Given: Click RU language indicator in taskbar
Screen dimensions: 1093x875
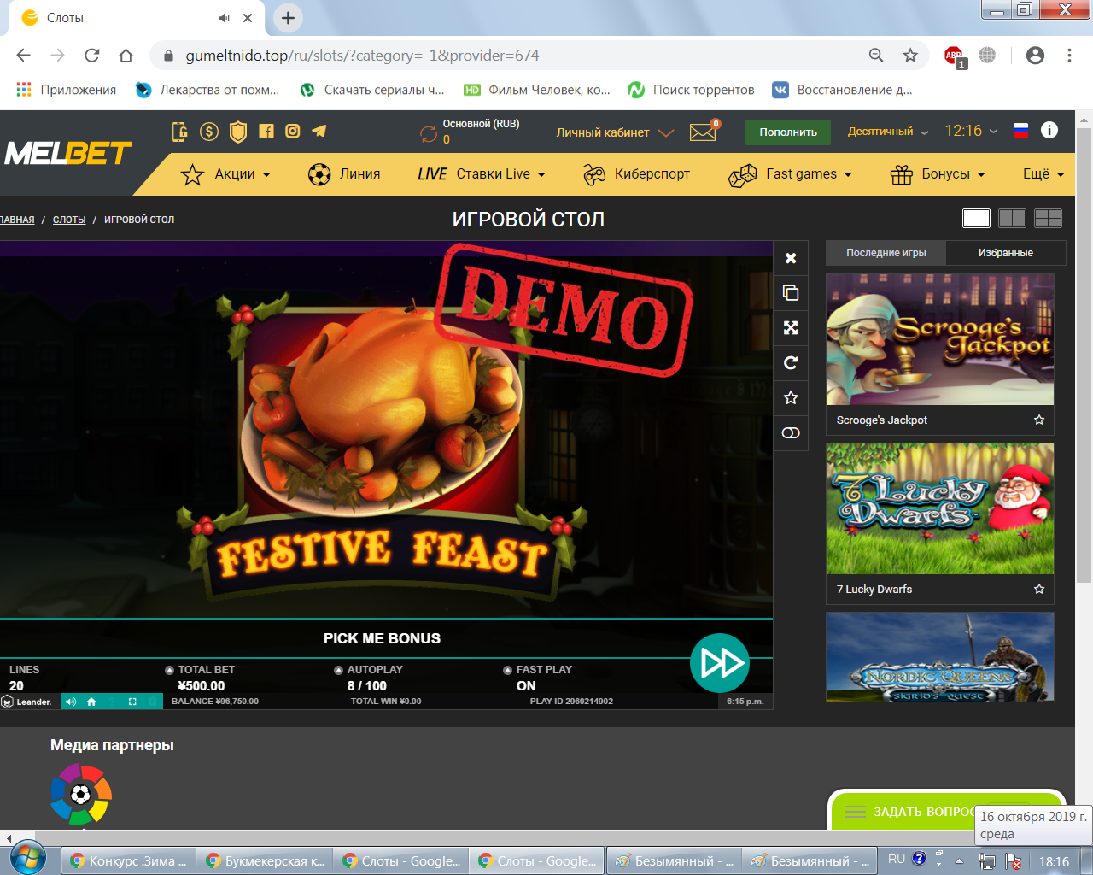Looking at the screenshot, I should coord(897,860).
